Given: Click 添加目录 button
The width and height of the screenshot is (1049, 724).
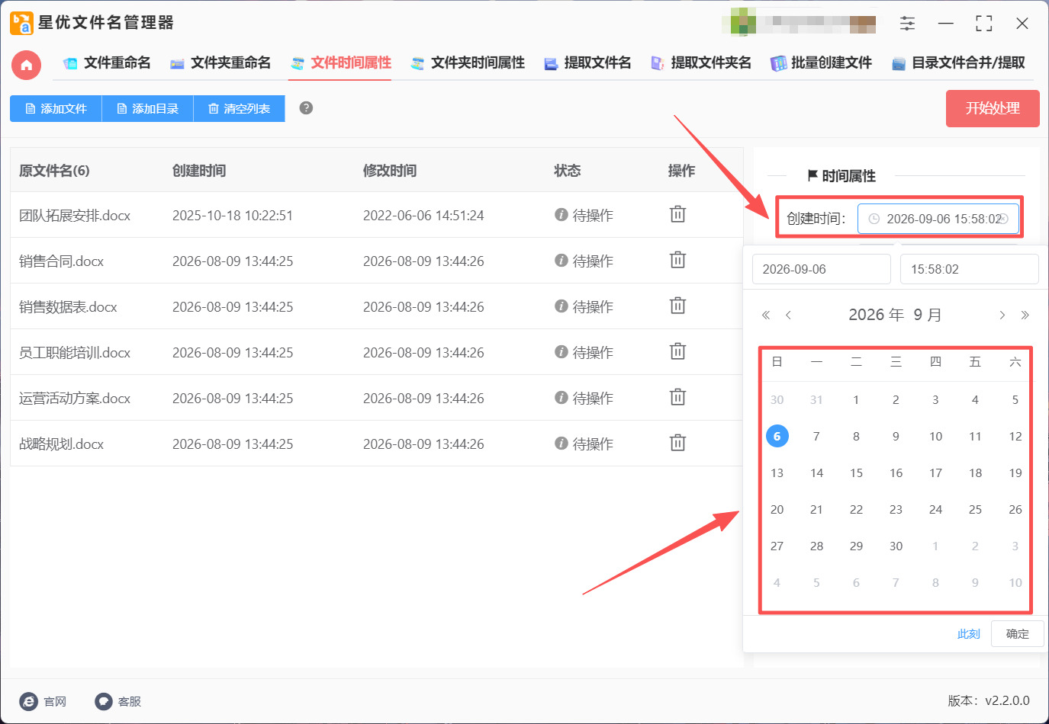Looking at the screenshot, I should click(147, 108).
